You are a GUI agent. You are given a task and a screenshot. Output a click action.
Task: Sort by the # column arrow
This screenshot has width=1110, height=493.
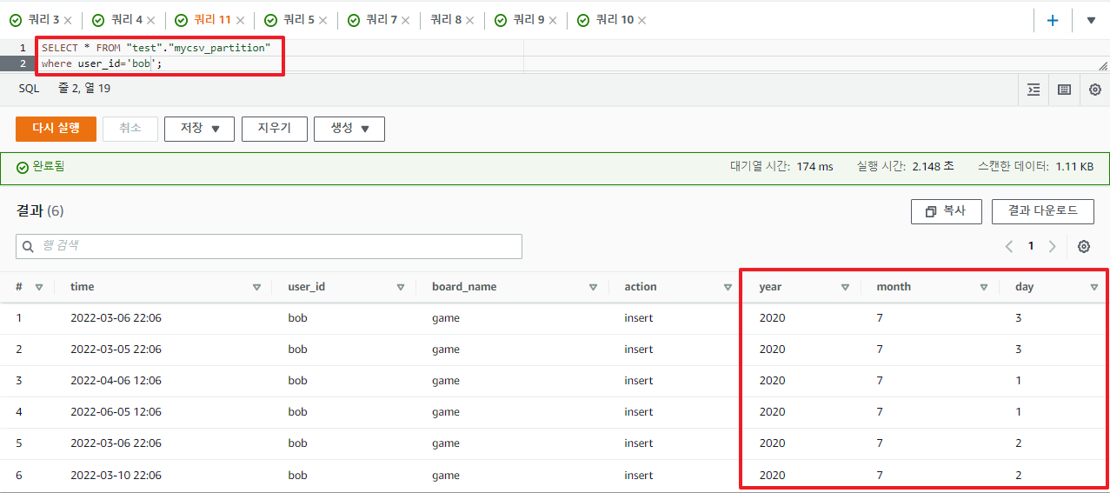[x=39, y=287]
